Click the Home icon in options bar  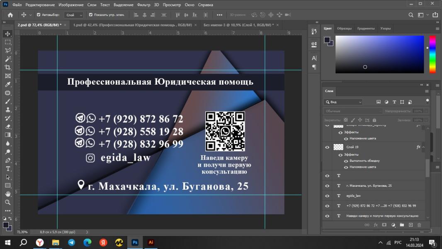click(10, 15)
